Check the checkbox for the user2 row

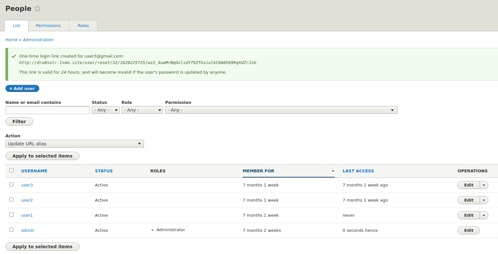tap(11, 199)
